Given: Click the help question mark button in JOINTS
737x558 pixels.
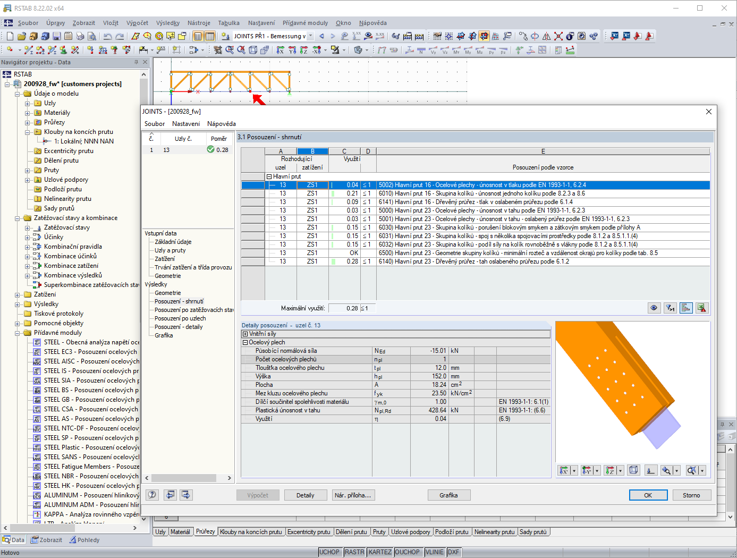Looking at the screenshot, I should tap(153, 495).
